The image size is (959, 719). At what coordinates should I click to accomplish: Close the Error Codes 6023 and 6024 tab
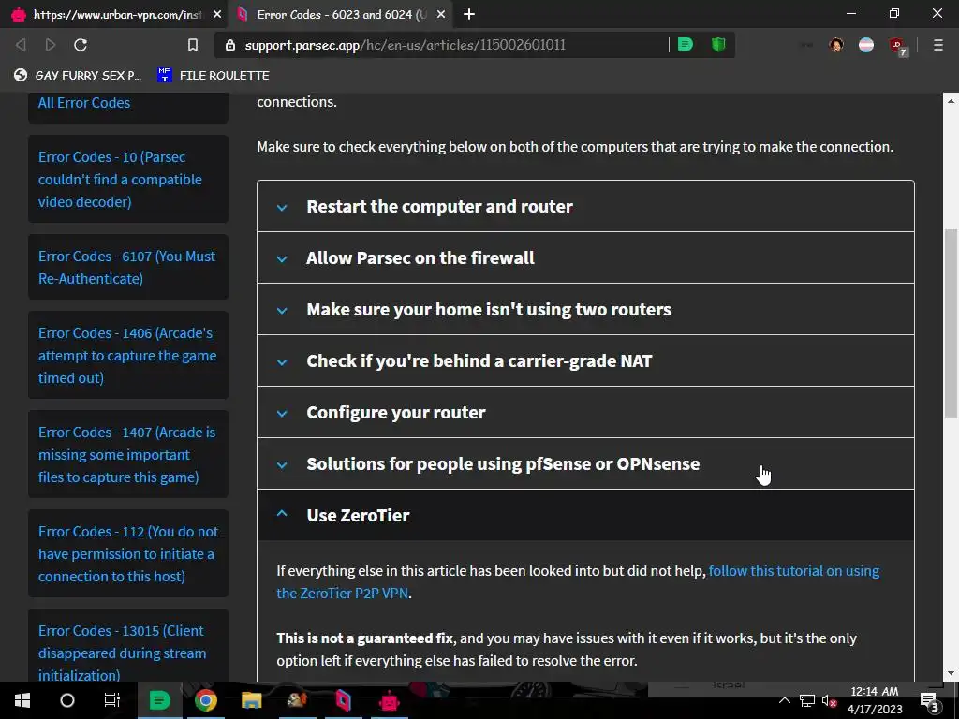[x=441, y=14]
